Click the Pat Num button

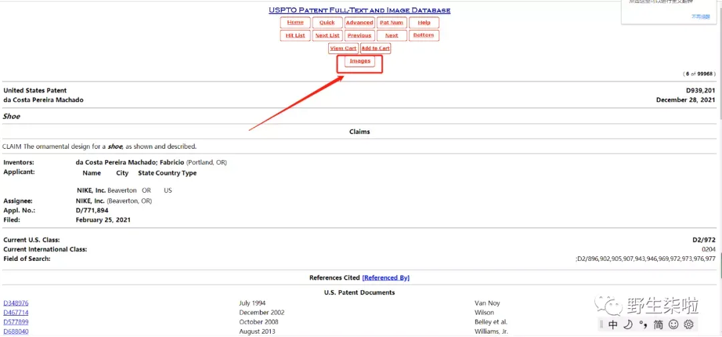point(391,23)
